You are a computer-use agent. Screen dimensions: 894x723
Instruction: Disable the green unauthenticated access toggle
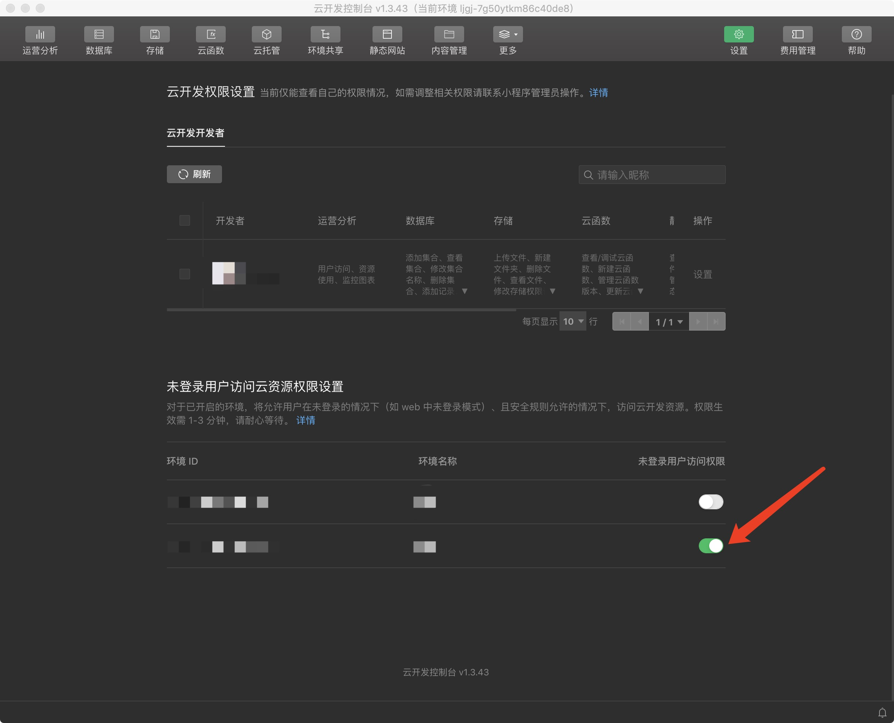point(711,545)
